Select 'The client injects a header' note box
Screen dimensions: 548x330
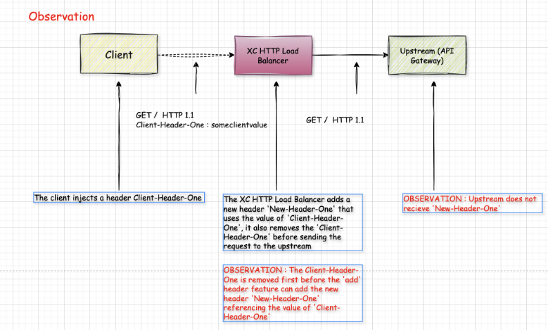[x=119, y=198]
